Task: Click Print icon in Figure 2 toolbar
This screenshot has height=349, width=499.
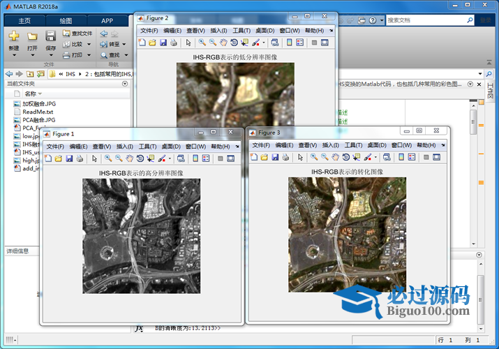Action: click(174, 43)
